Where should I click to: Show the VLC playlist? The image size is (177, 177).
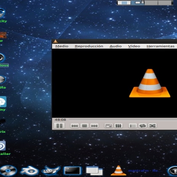coord(133,126)
